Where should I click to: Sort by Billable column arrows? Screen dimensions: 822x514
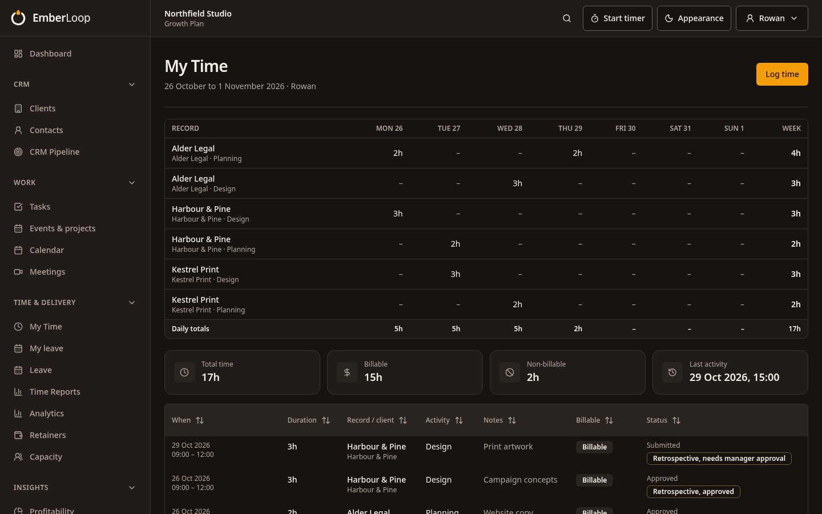click(x=609, y=420)
